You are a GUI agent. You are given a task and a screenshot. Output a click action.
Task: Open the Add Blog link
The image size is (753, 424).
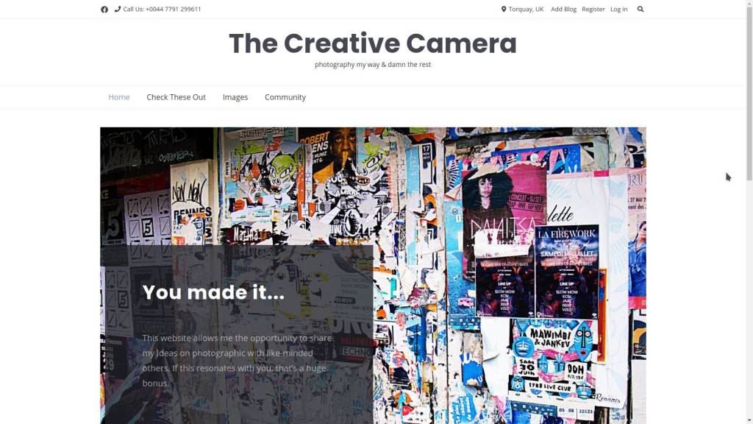pyautogui.click(x=563, y=9)
